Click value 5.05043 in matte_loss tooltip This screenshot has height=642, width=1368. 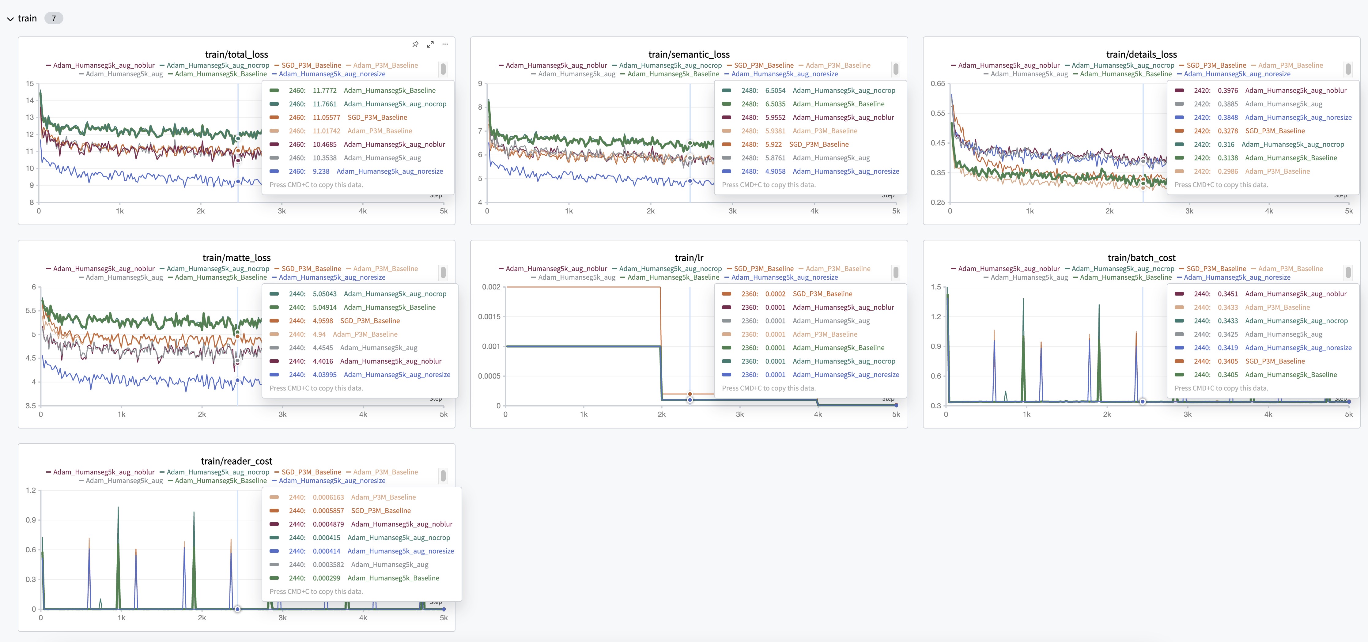pos(324,294)
